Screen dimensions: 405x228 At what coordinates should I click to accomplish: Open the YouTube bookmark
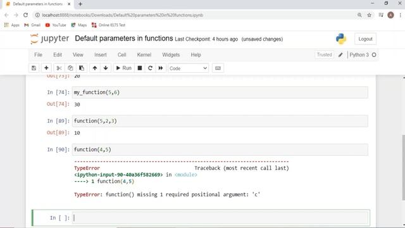click(x=56, y=25)
